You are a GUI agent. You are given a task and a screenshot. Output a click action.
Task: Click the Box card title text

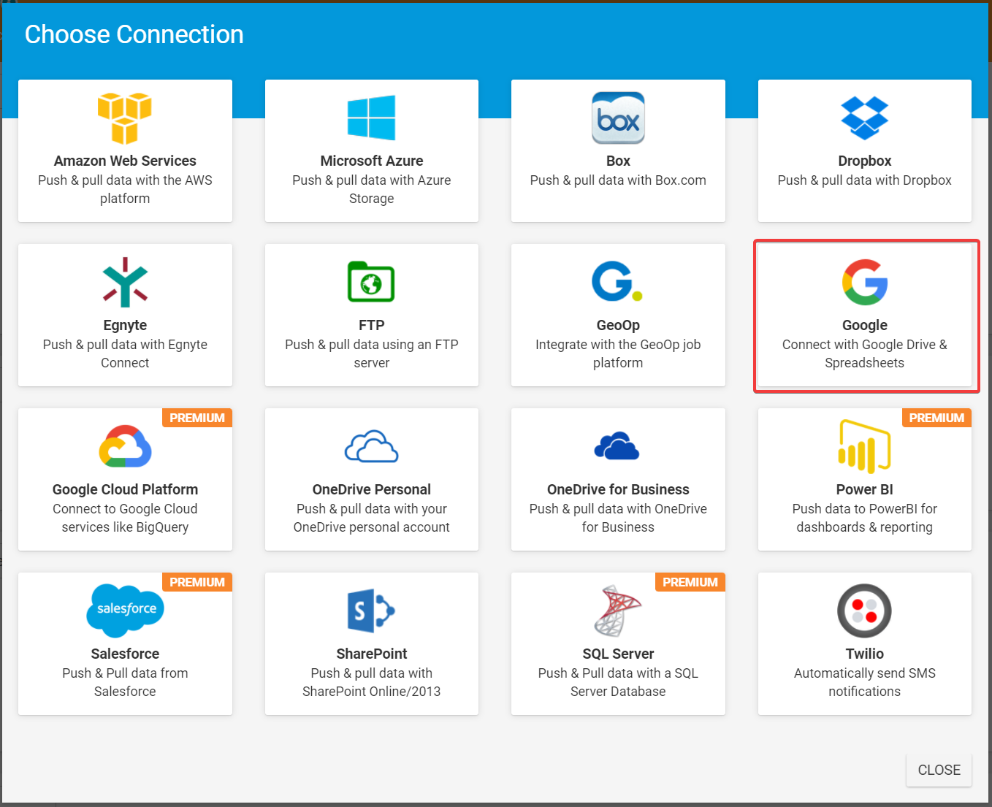618,161
